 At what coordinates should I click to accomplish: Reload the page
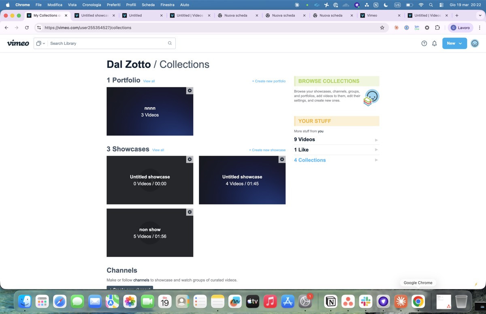click(27, 27)
